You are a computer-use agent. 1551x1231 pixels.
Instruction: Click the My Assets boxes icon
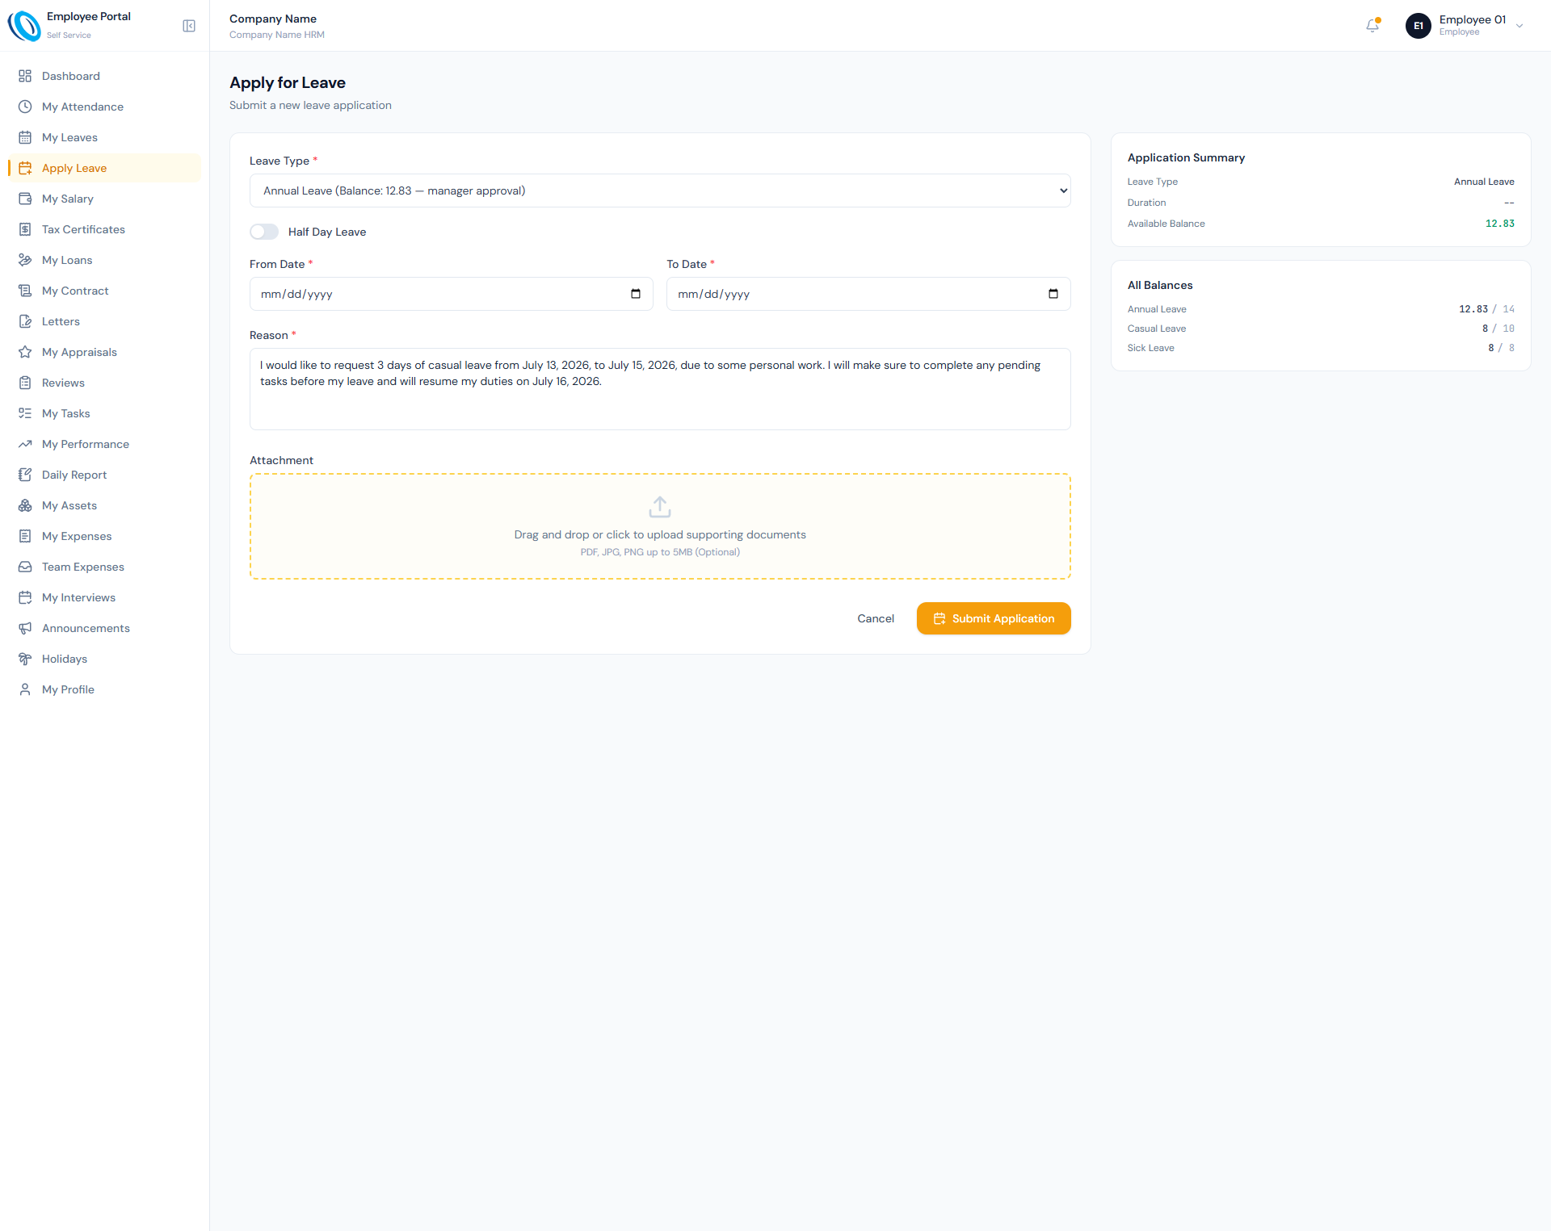[x=25, y=505]
